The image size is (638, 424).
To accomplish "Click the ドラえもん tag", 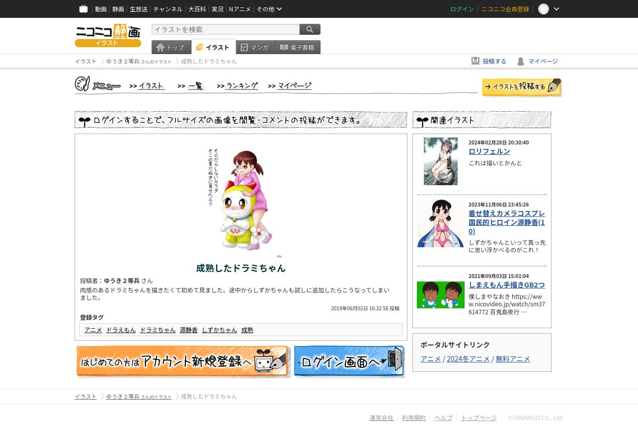I will (x=121, y=330).
